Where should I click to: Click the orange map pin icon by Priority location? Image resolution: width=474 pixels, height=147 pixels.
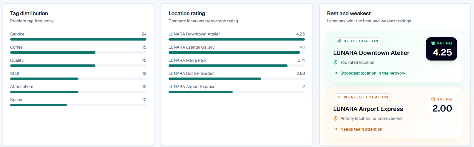(336, 118)
